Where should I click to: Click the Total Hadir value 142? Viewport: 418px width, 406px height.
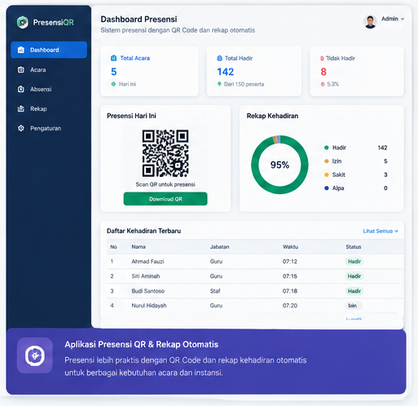(x=226, y=72)
